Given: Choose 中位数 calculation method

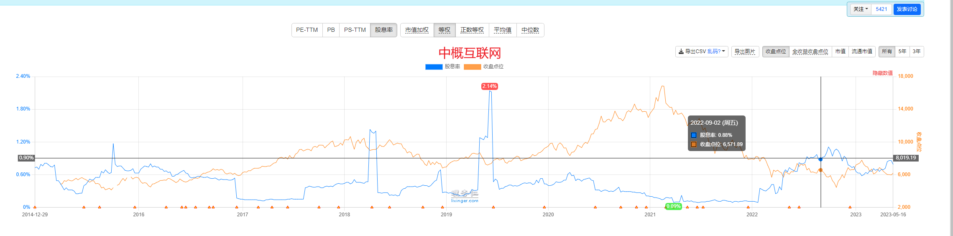Looking at the screenshot, I should coord(530,30).
